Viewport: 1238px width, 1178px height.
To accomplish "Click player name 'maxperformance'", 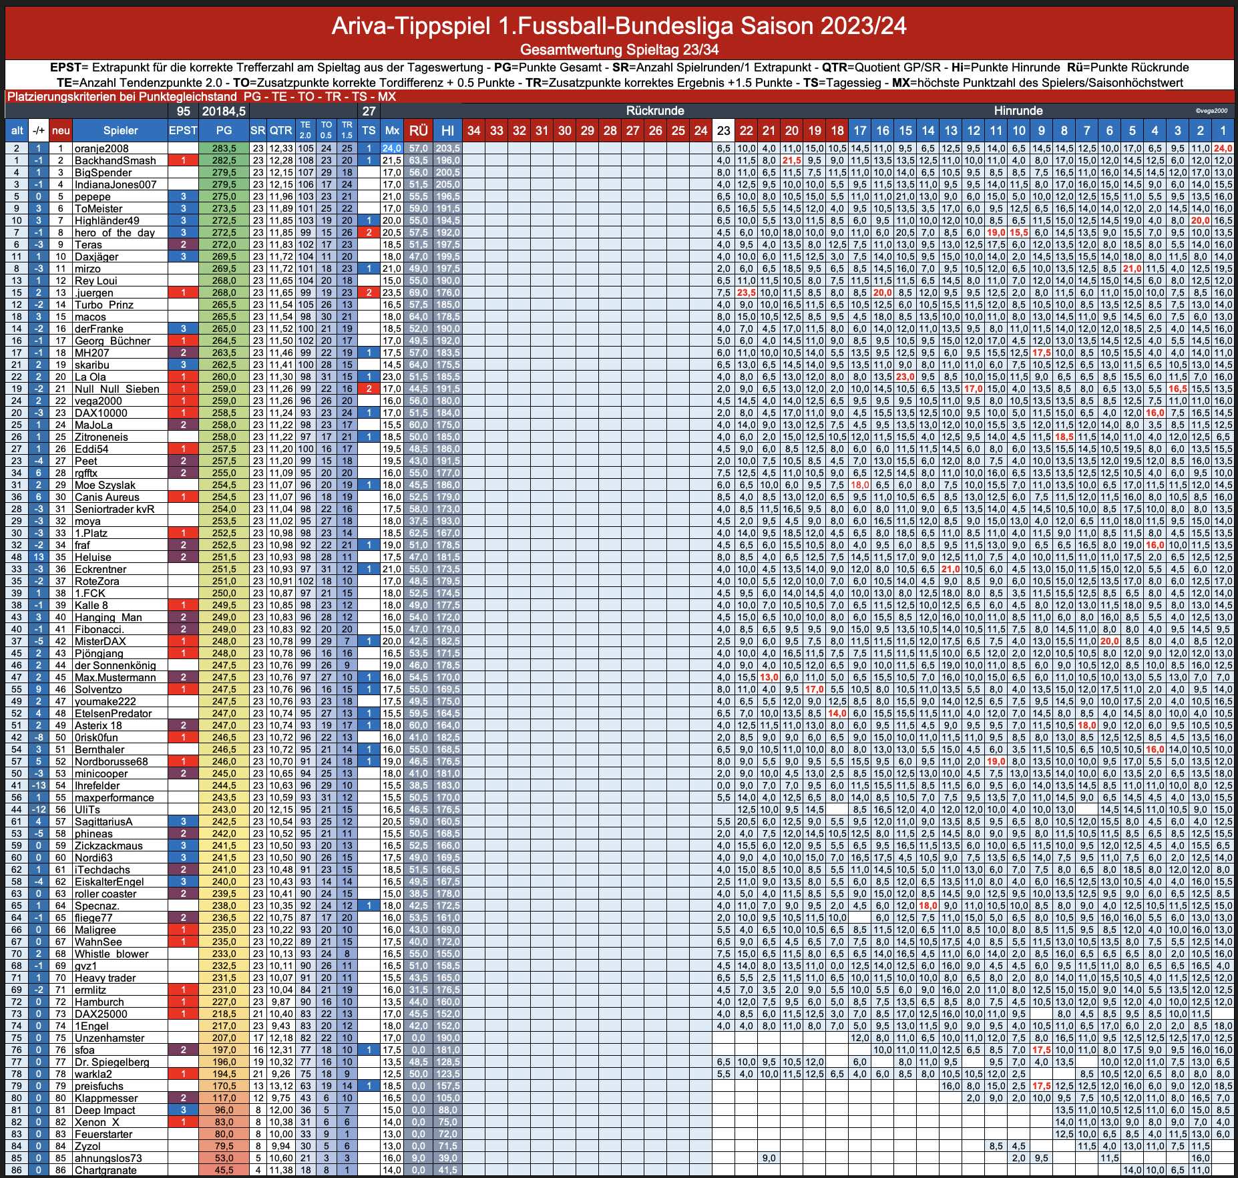I will pyautogui.click(x=114, y=797).
